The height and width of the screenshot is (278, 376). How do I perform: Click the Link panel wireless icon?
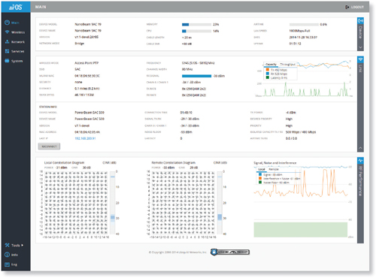pos(360,59)
